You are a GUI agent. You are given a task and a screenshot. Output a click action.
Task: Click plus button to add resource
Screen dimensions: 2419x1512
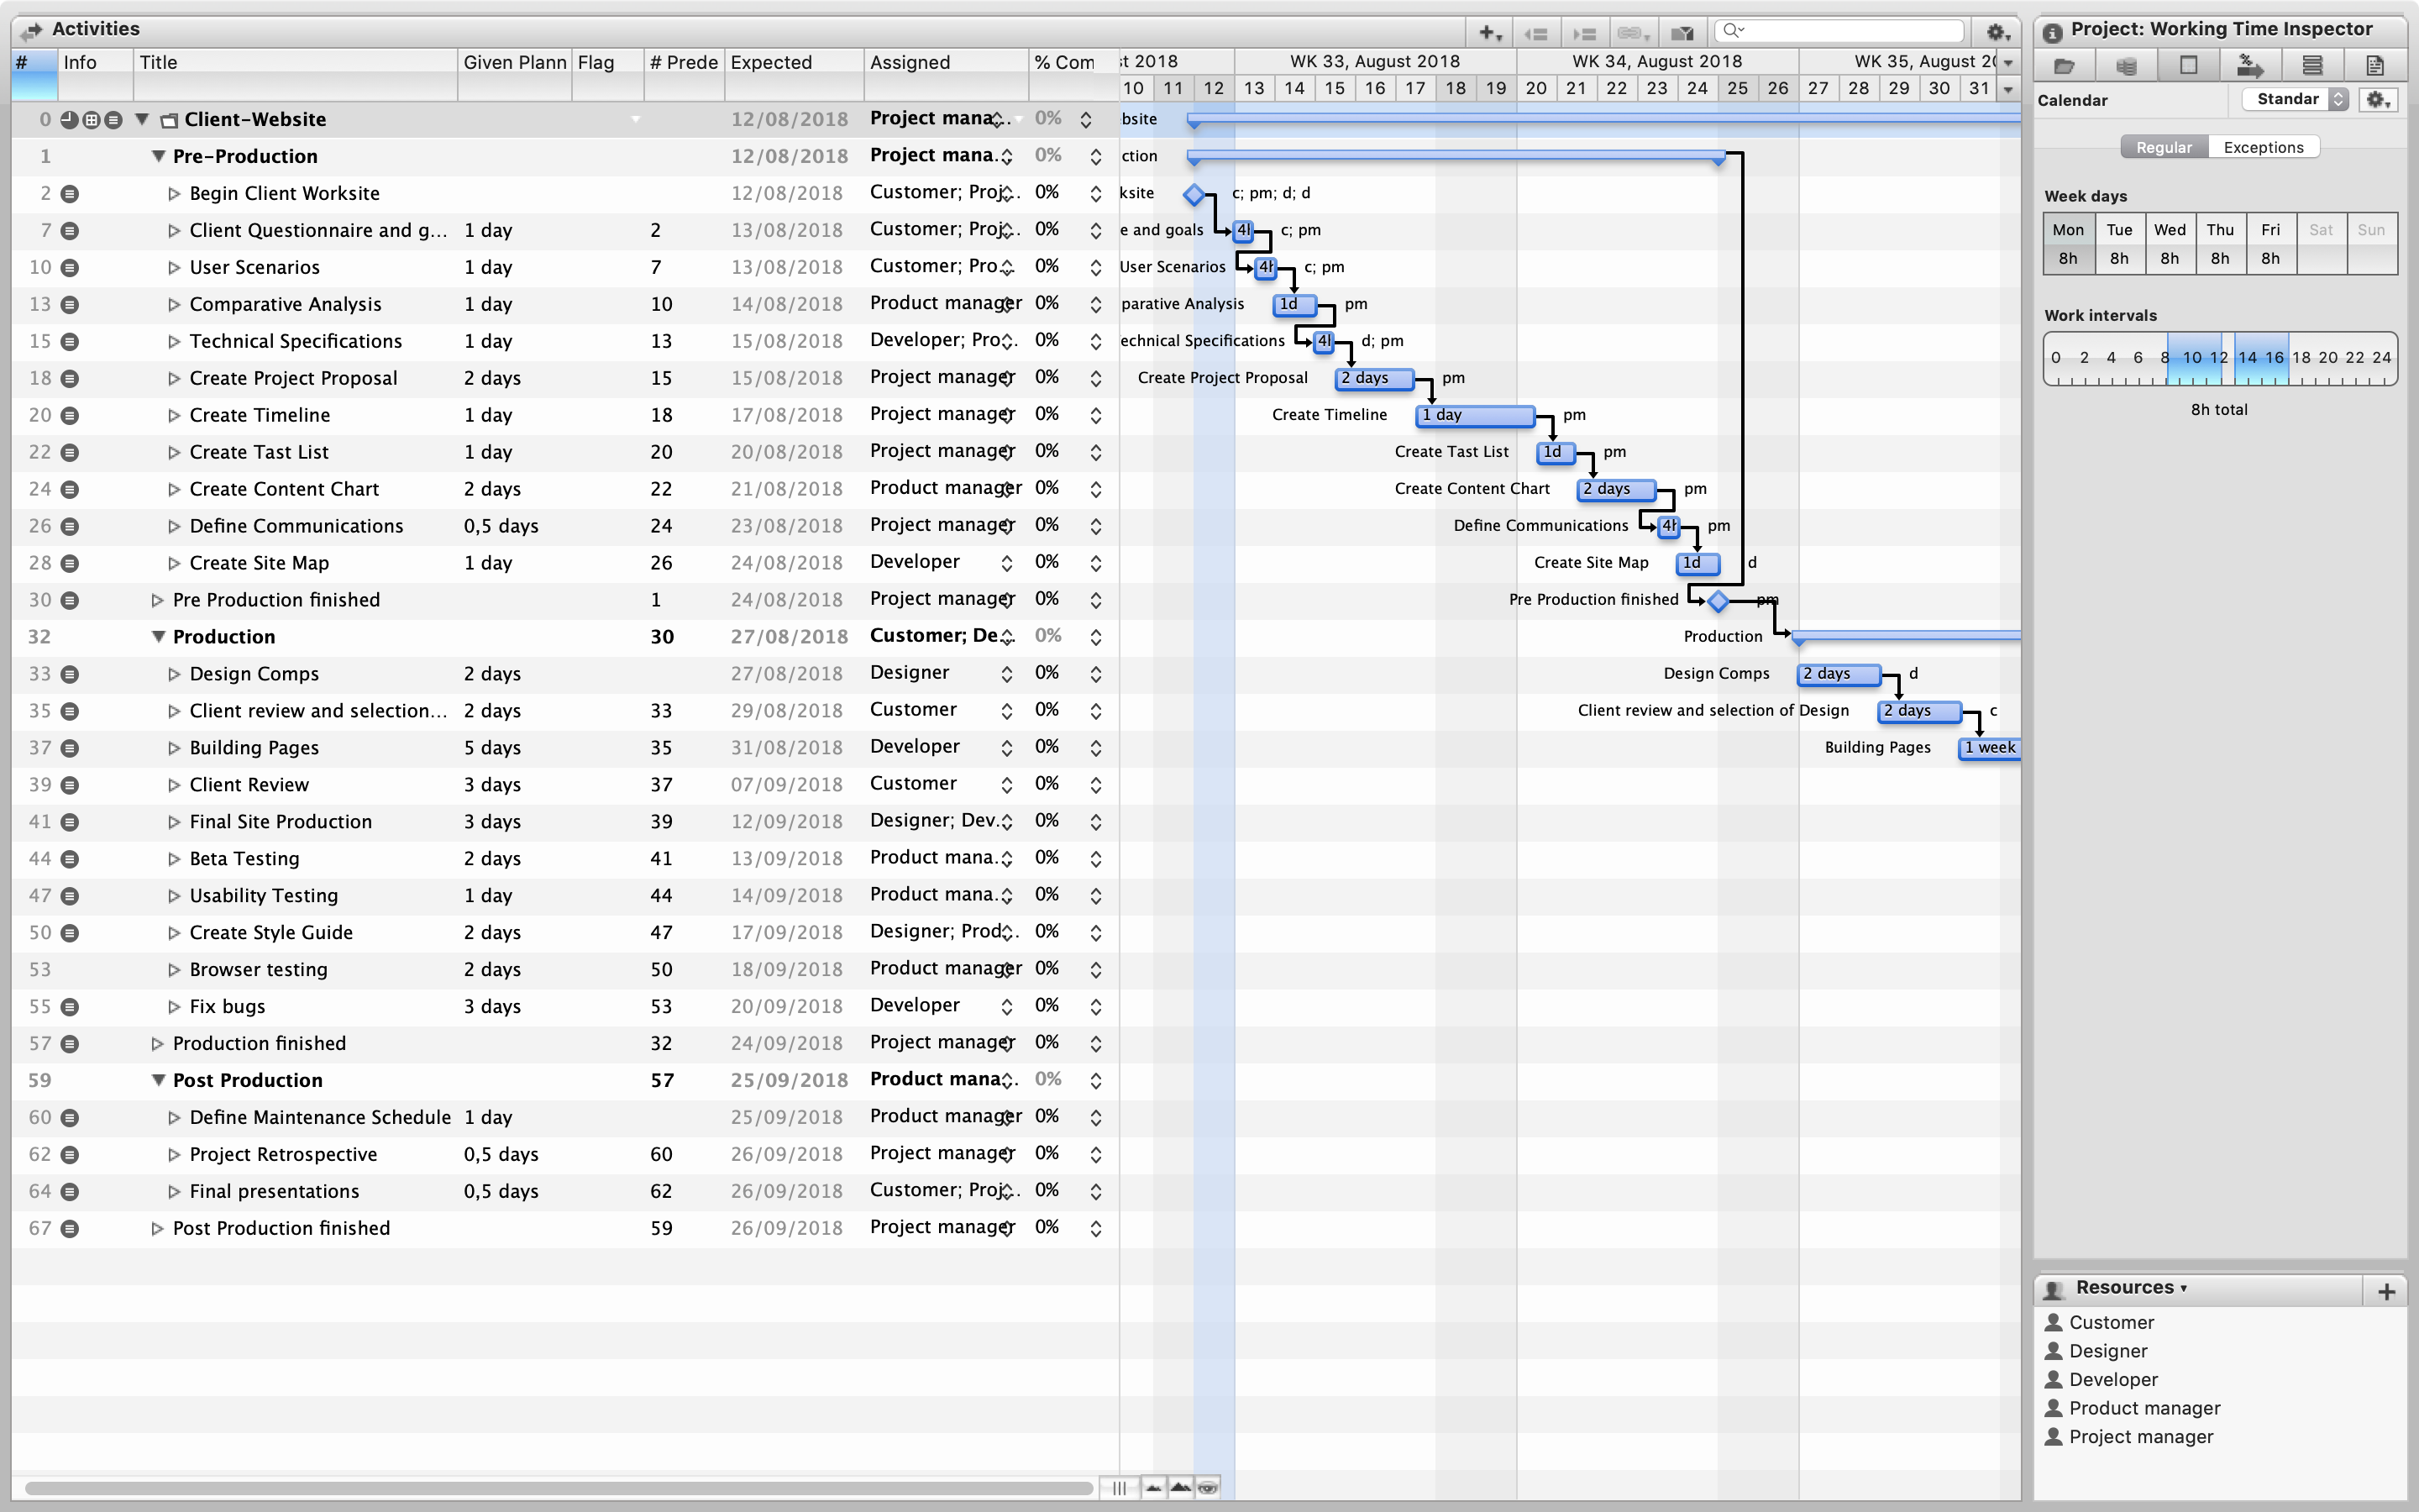[x=2386, y=1291]
